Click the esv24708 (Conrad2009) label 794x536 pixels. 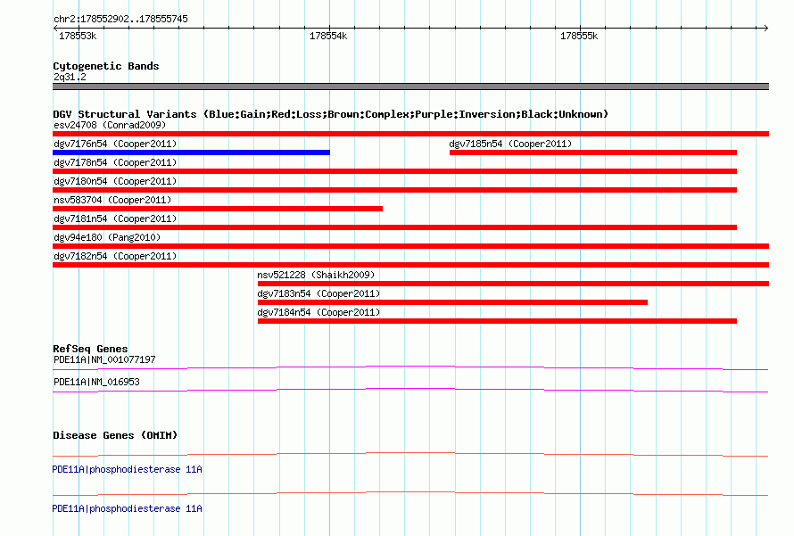click(x=110, y=125)
